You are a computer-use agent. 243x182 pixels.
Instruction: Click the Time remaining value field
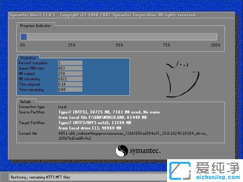(70, 90)
